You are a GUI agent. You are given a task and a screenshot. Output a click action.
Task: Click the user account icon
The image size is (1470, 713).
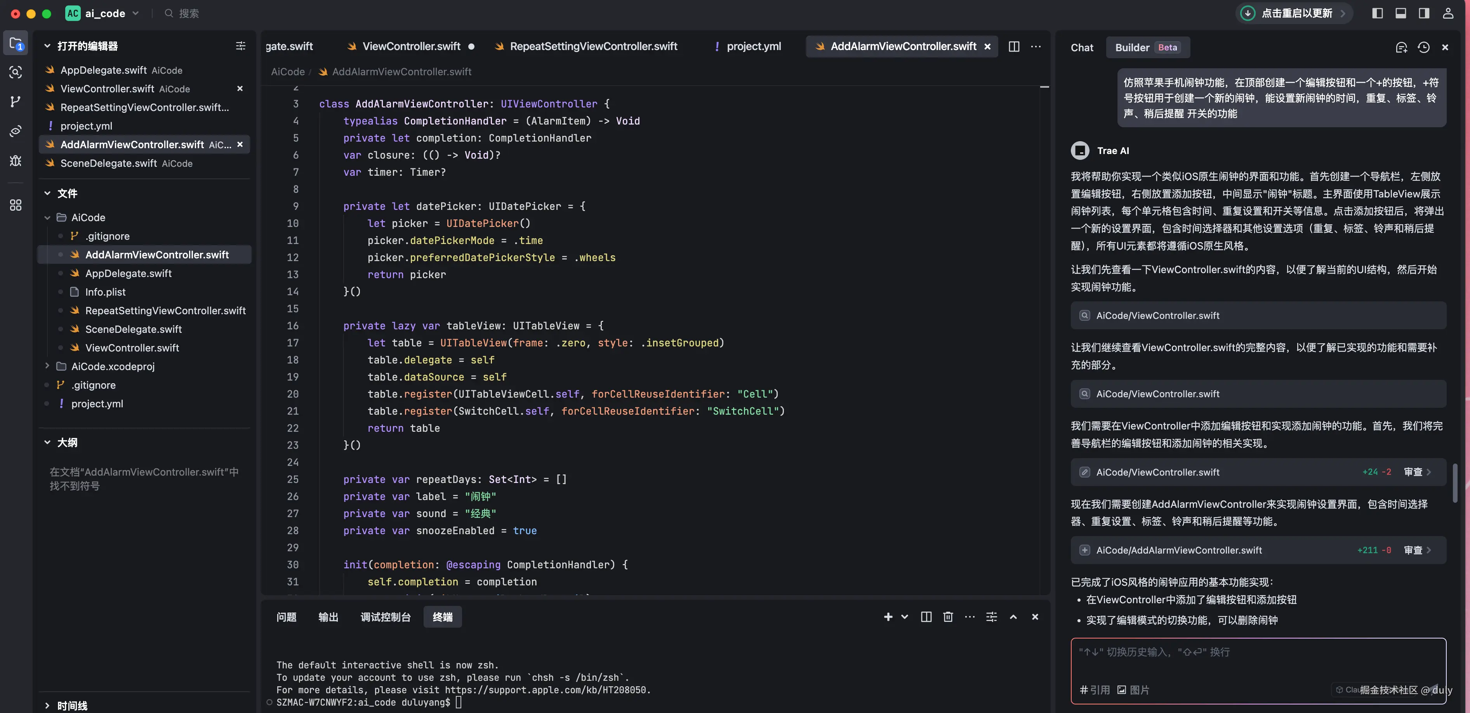click(x=1448, y=13)
